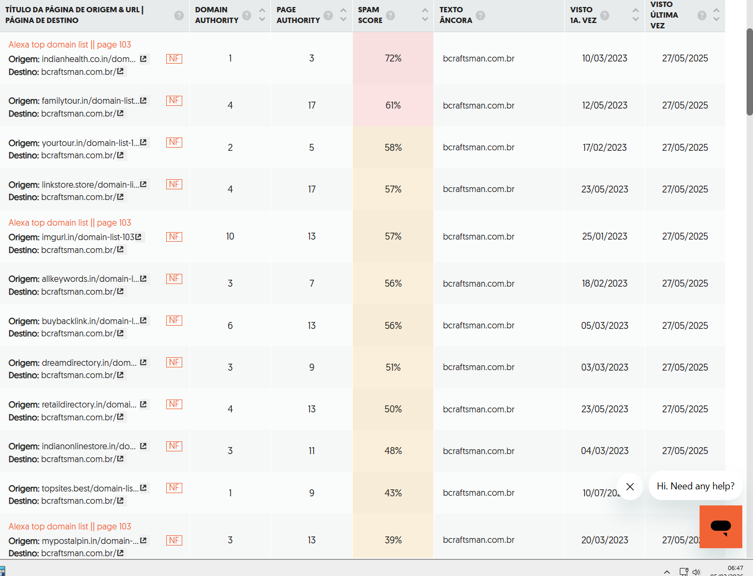Click the help icon next to Page Authority
The height and width of the screenshot is (576, 753).
tap(328, 16)
